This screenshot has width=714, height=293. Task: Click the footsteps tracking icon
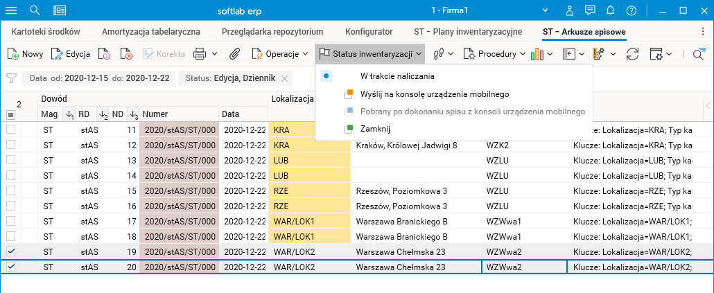pyautogui.click(x=438, y=54)
